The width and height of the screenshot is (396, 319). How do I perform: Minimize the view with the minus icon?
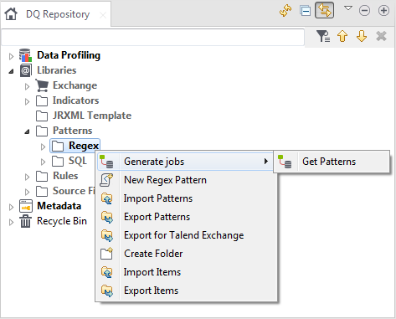[364, 11]
